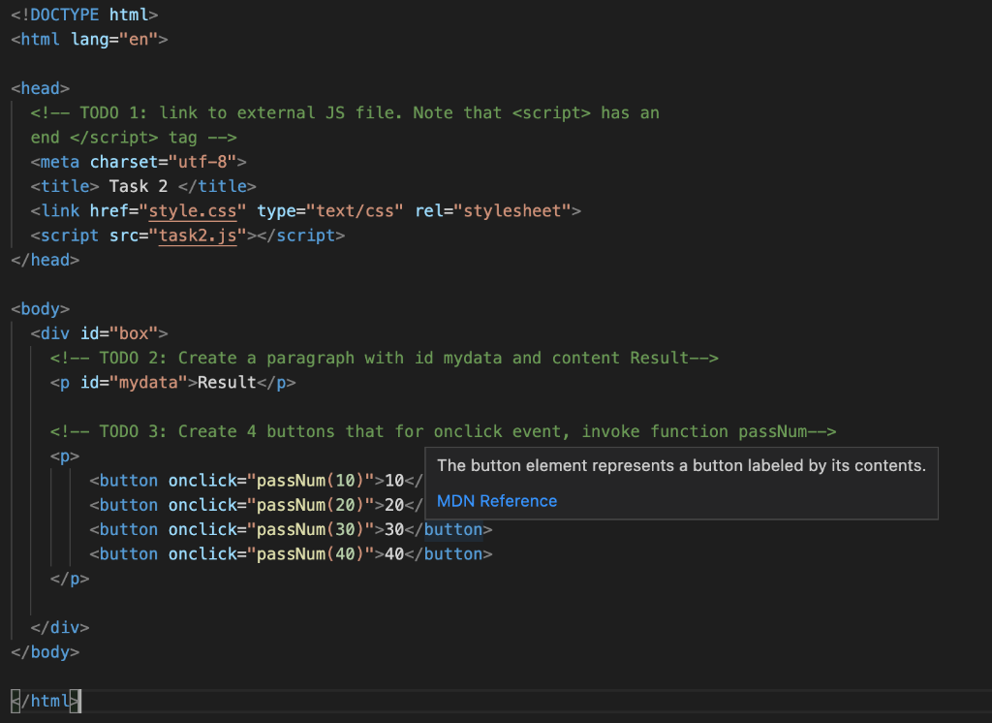
Task: Click the div id box attribute
Action: [x=118, y=332]
